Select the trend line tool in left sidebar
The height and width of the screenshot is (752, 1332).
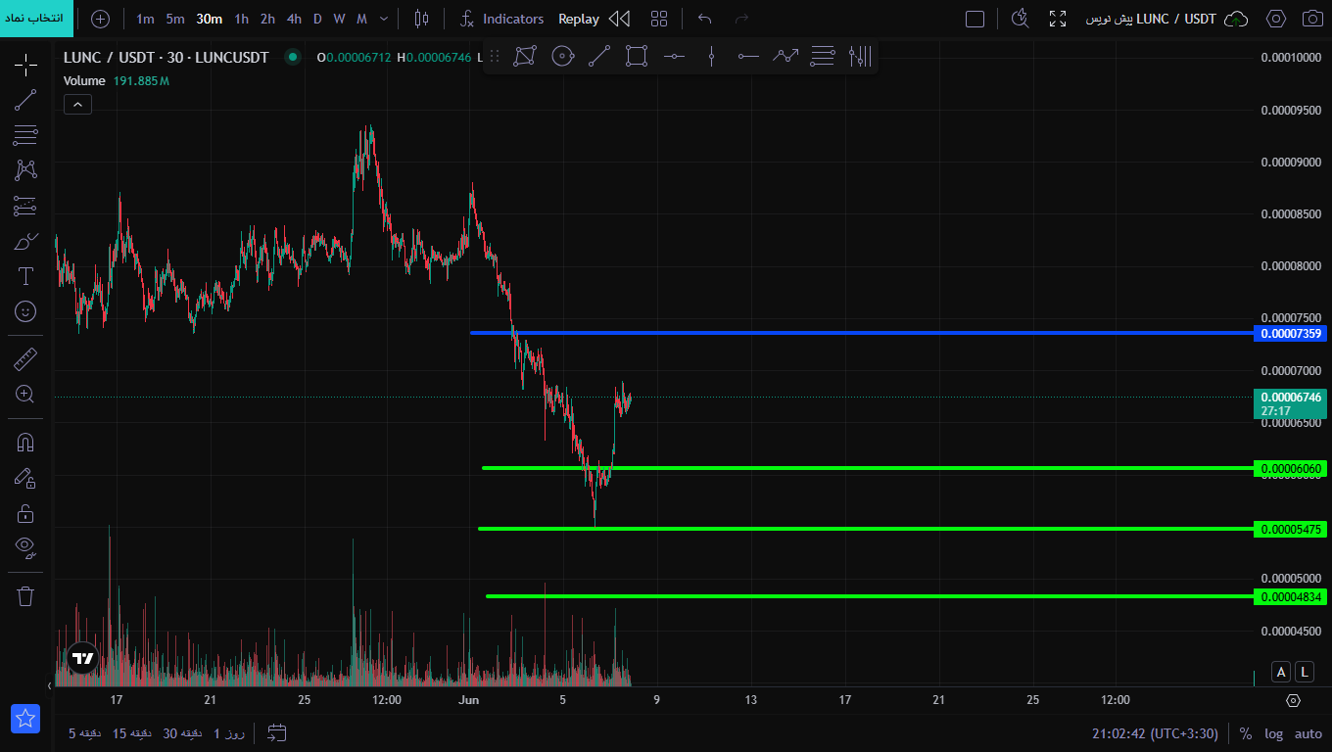click(x=26, y=100)
